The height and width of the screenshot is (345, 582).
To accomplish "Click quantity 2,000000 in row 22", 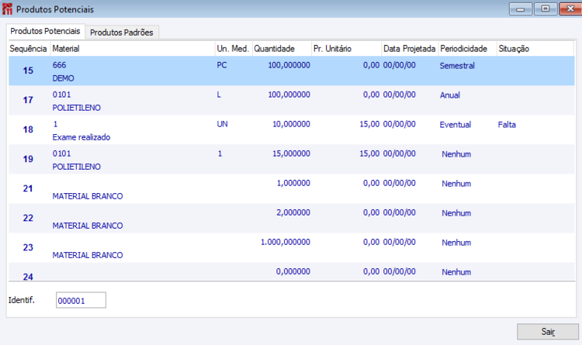I will click(x=293, y=212).
